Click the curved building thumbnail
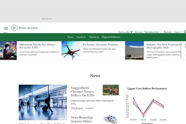Screen dimensions: 186x124 [135, 51]
